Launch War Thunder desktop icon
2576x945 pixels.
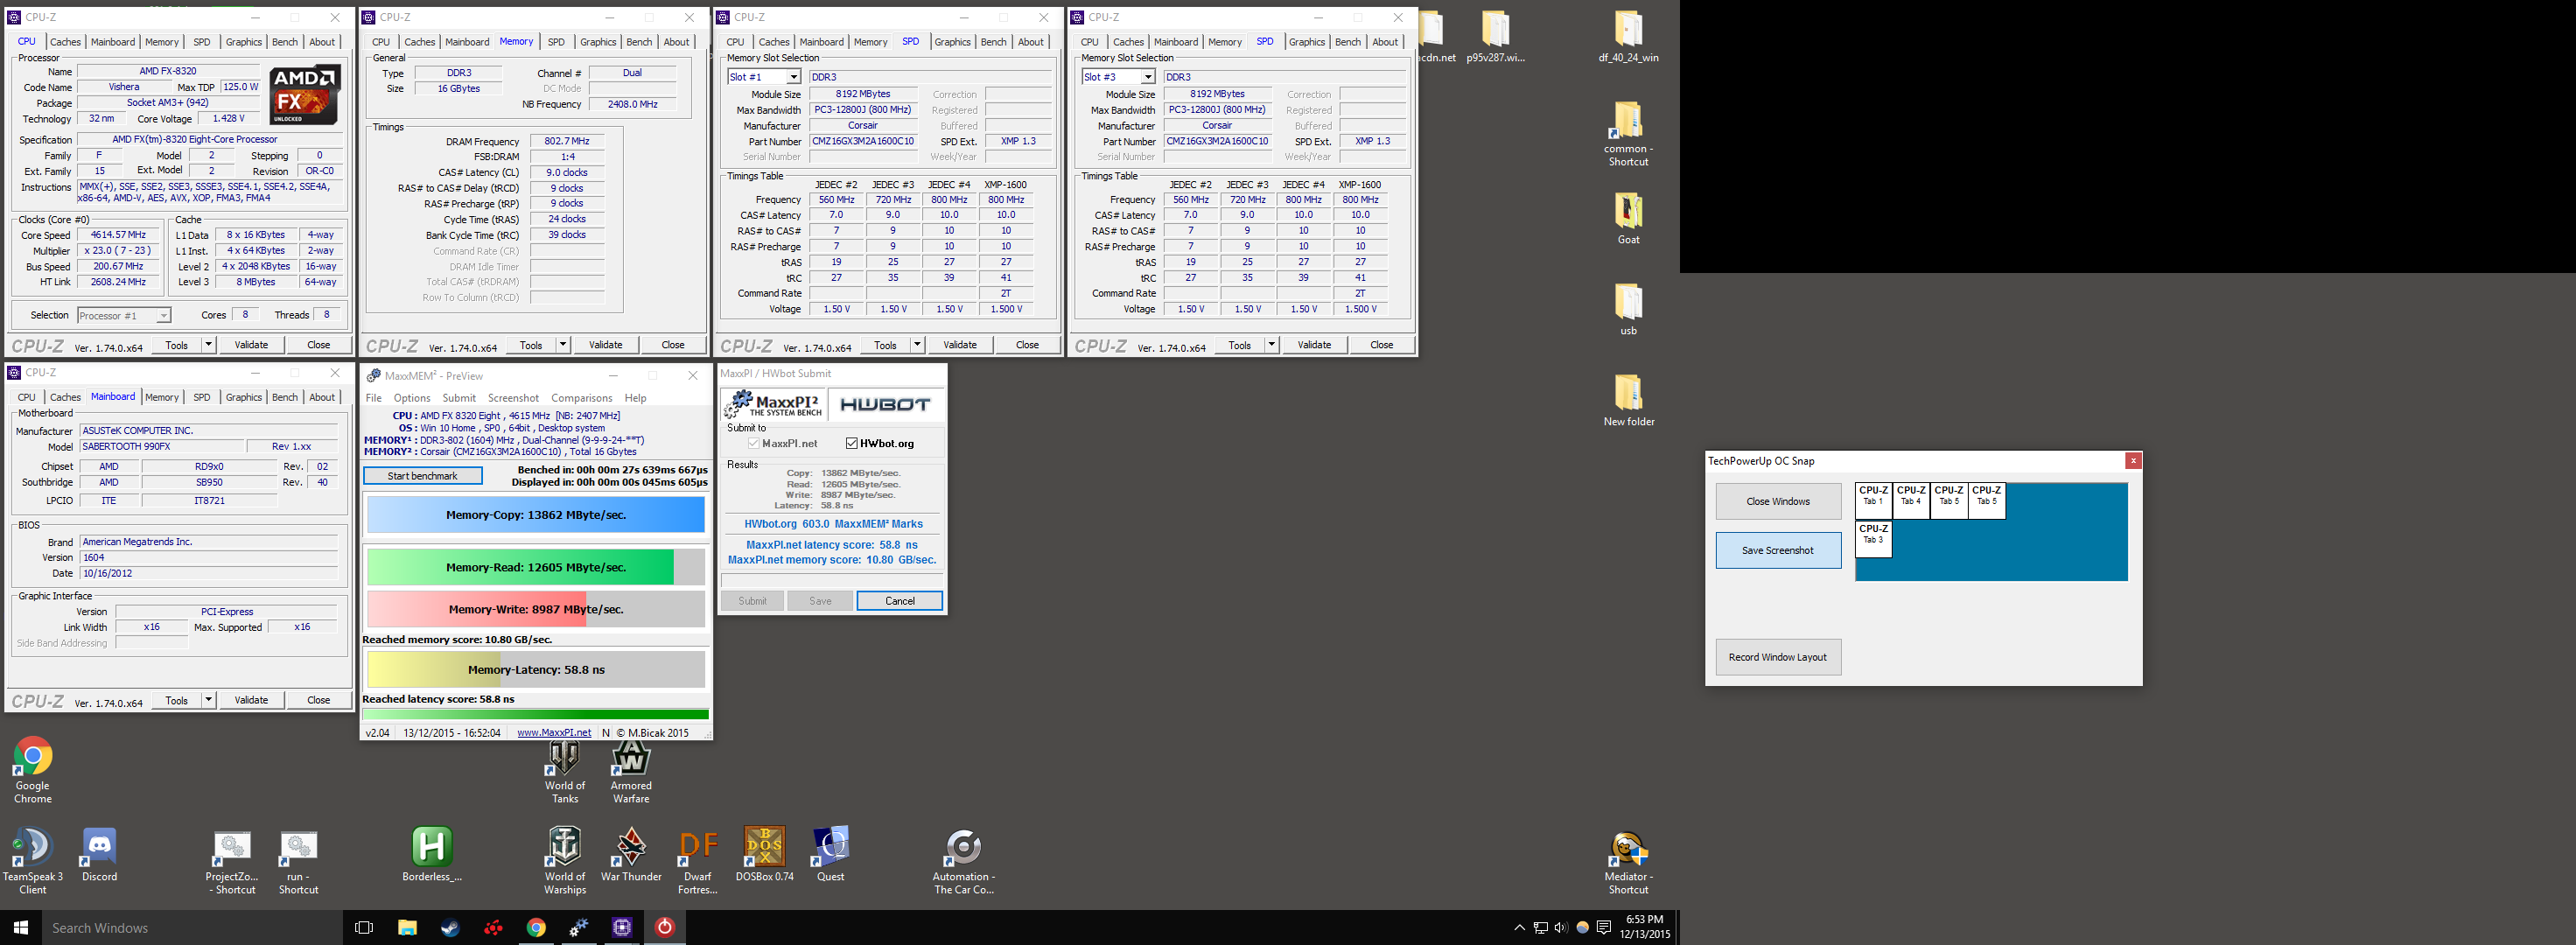point(631,855)
